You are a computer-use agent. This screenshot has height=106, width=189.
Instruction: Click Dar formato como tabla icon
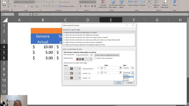113,2
